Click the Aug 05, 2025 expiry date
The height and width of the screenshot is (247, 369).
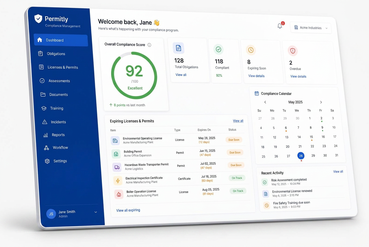tap(211, 190)
